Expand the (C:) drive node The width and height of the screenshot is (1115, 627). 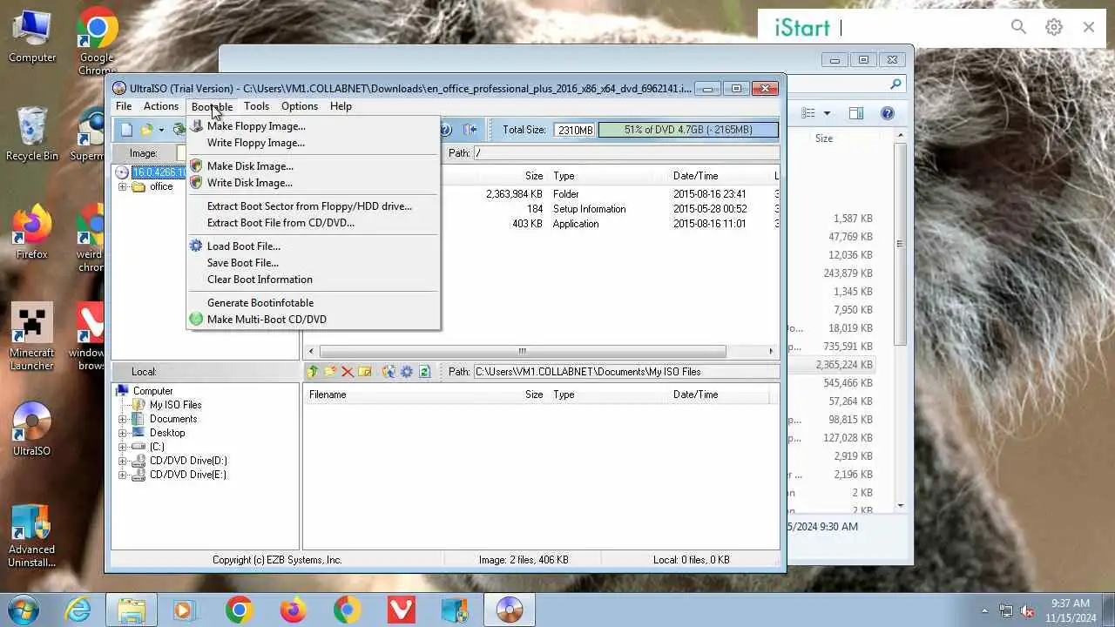(x=122, y=447)
